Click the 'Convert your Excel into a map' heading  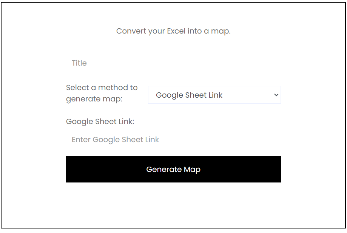173,31
